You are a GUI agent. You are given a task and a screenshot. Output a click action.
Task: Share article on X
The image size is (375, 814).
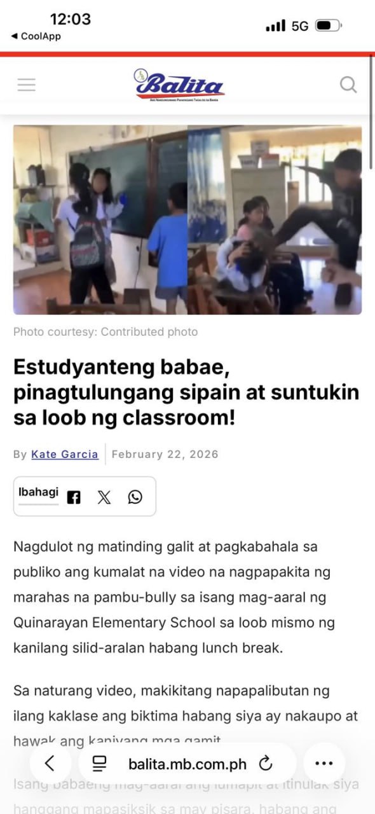pos(104,497)
